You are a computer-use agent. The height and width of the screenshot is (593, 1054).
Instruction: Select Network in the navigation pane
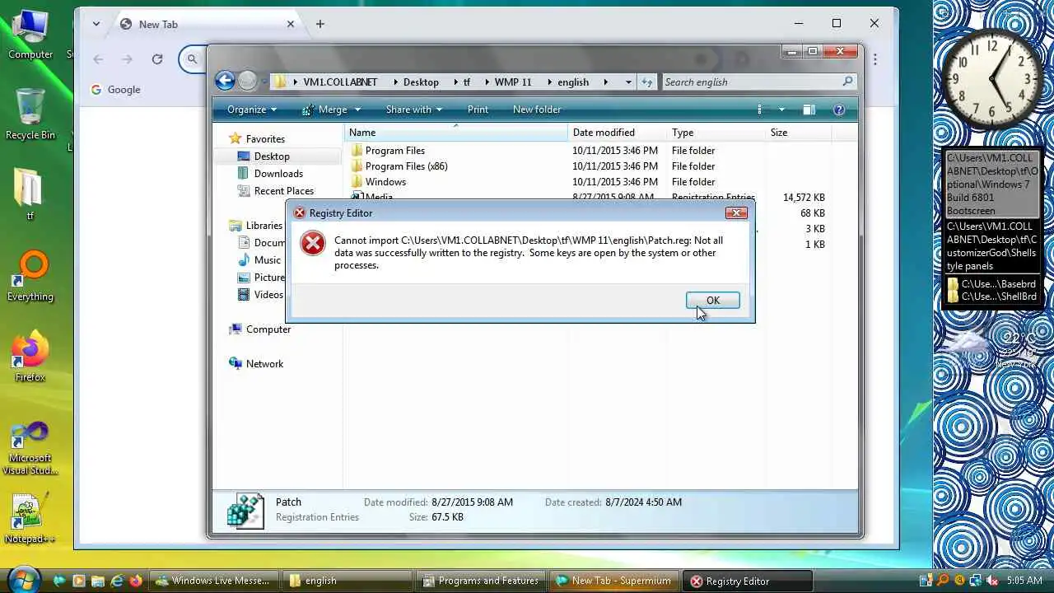tap(264, 364)
